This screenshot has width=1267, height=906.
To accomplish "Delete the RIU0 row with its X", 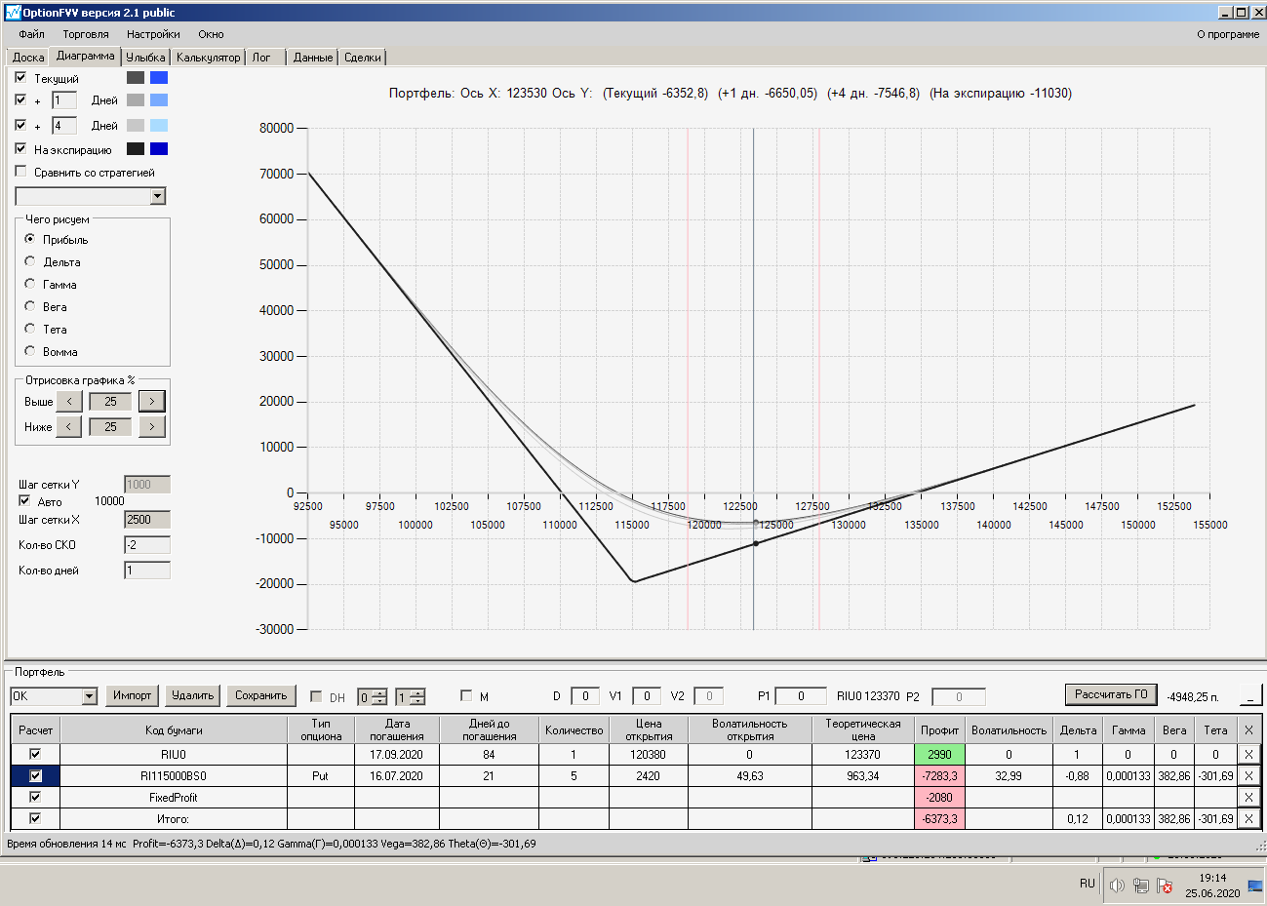I will tap(1248, 754).
